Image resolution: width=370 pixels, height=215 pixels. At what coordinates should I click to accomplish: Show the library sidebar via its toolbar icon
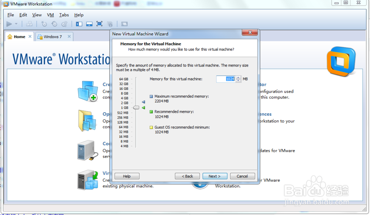(x=78, y=24)
